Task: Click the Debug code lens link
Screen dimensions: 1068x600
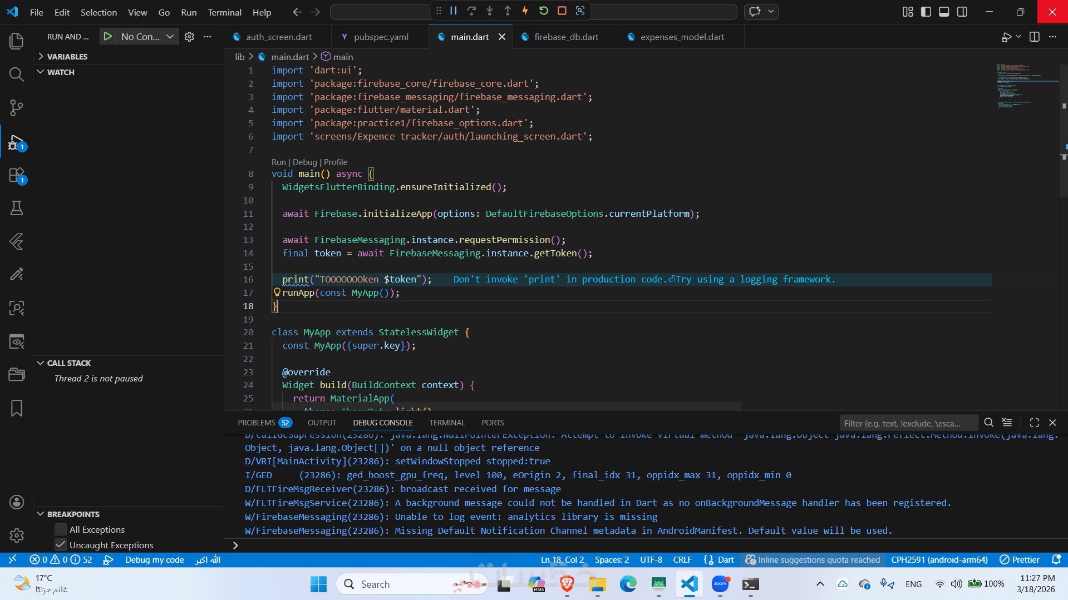Action: 304,162
